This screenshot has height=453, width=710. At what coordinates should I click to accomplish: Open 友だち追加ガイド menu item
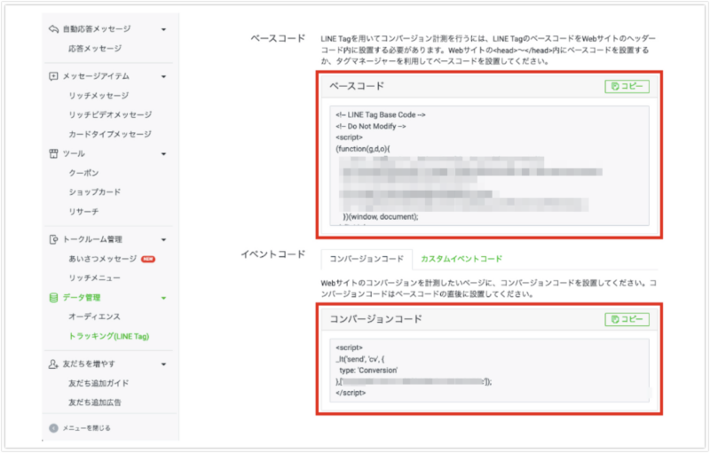pyautogui.click(x=99, y=383)
